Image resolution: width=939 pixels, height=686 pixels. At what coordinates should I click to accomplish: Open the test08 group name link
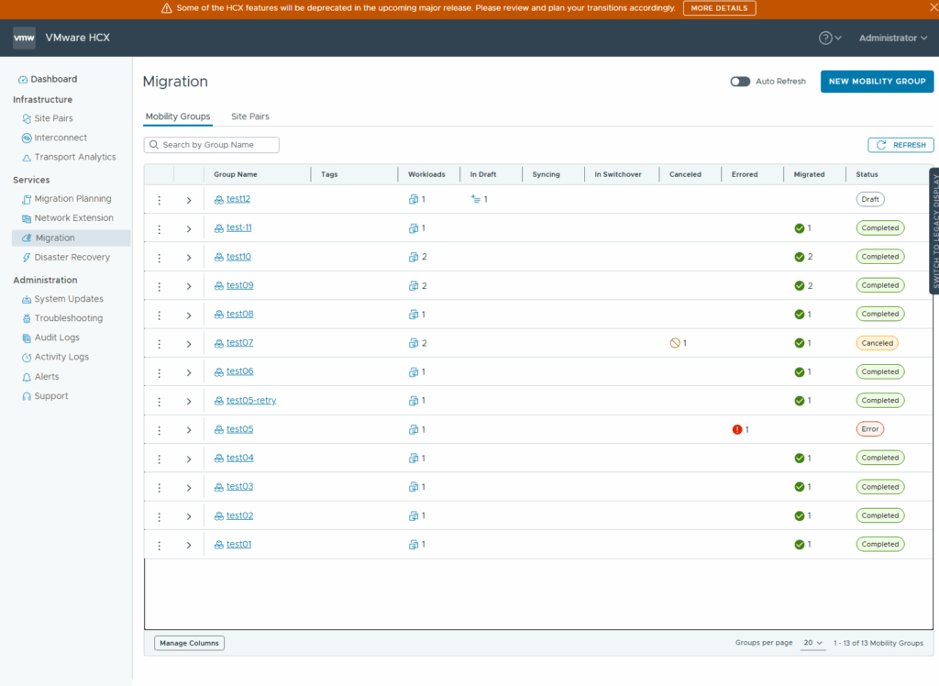click(240, 315)
